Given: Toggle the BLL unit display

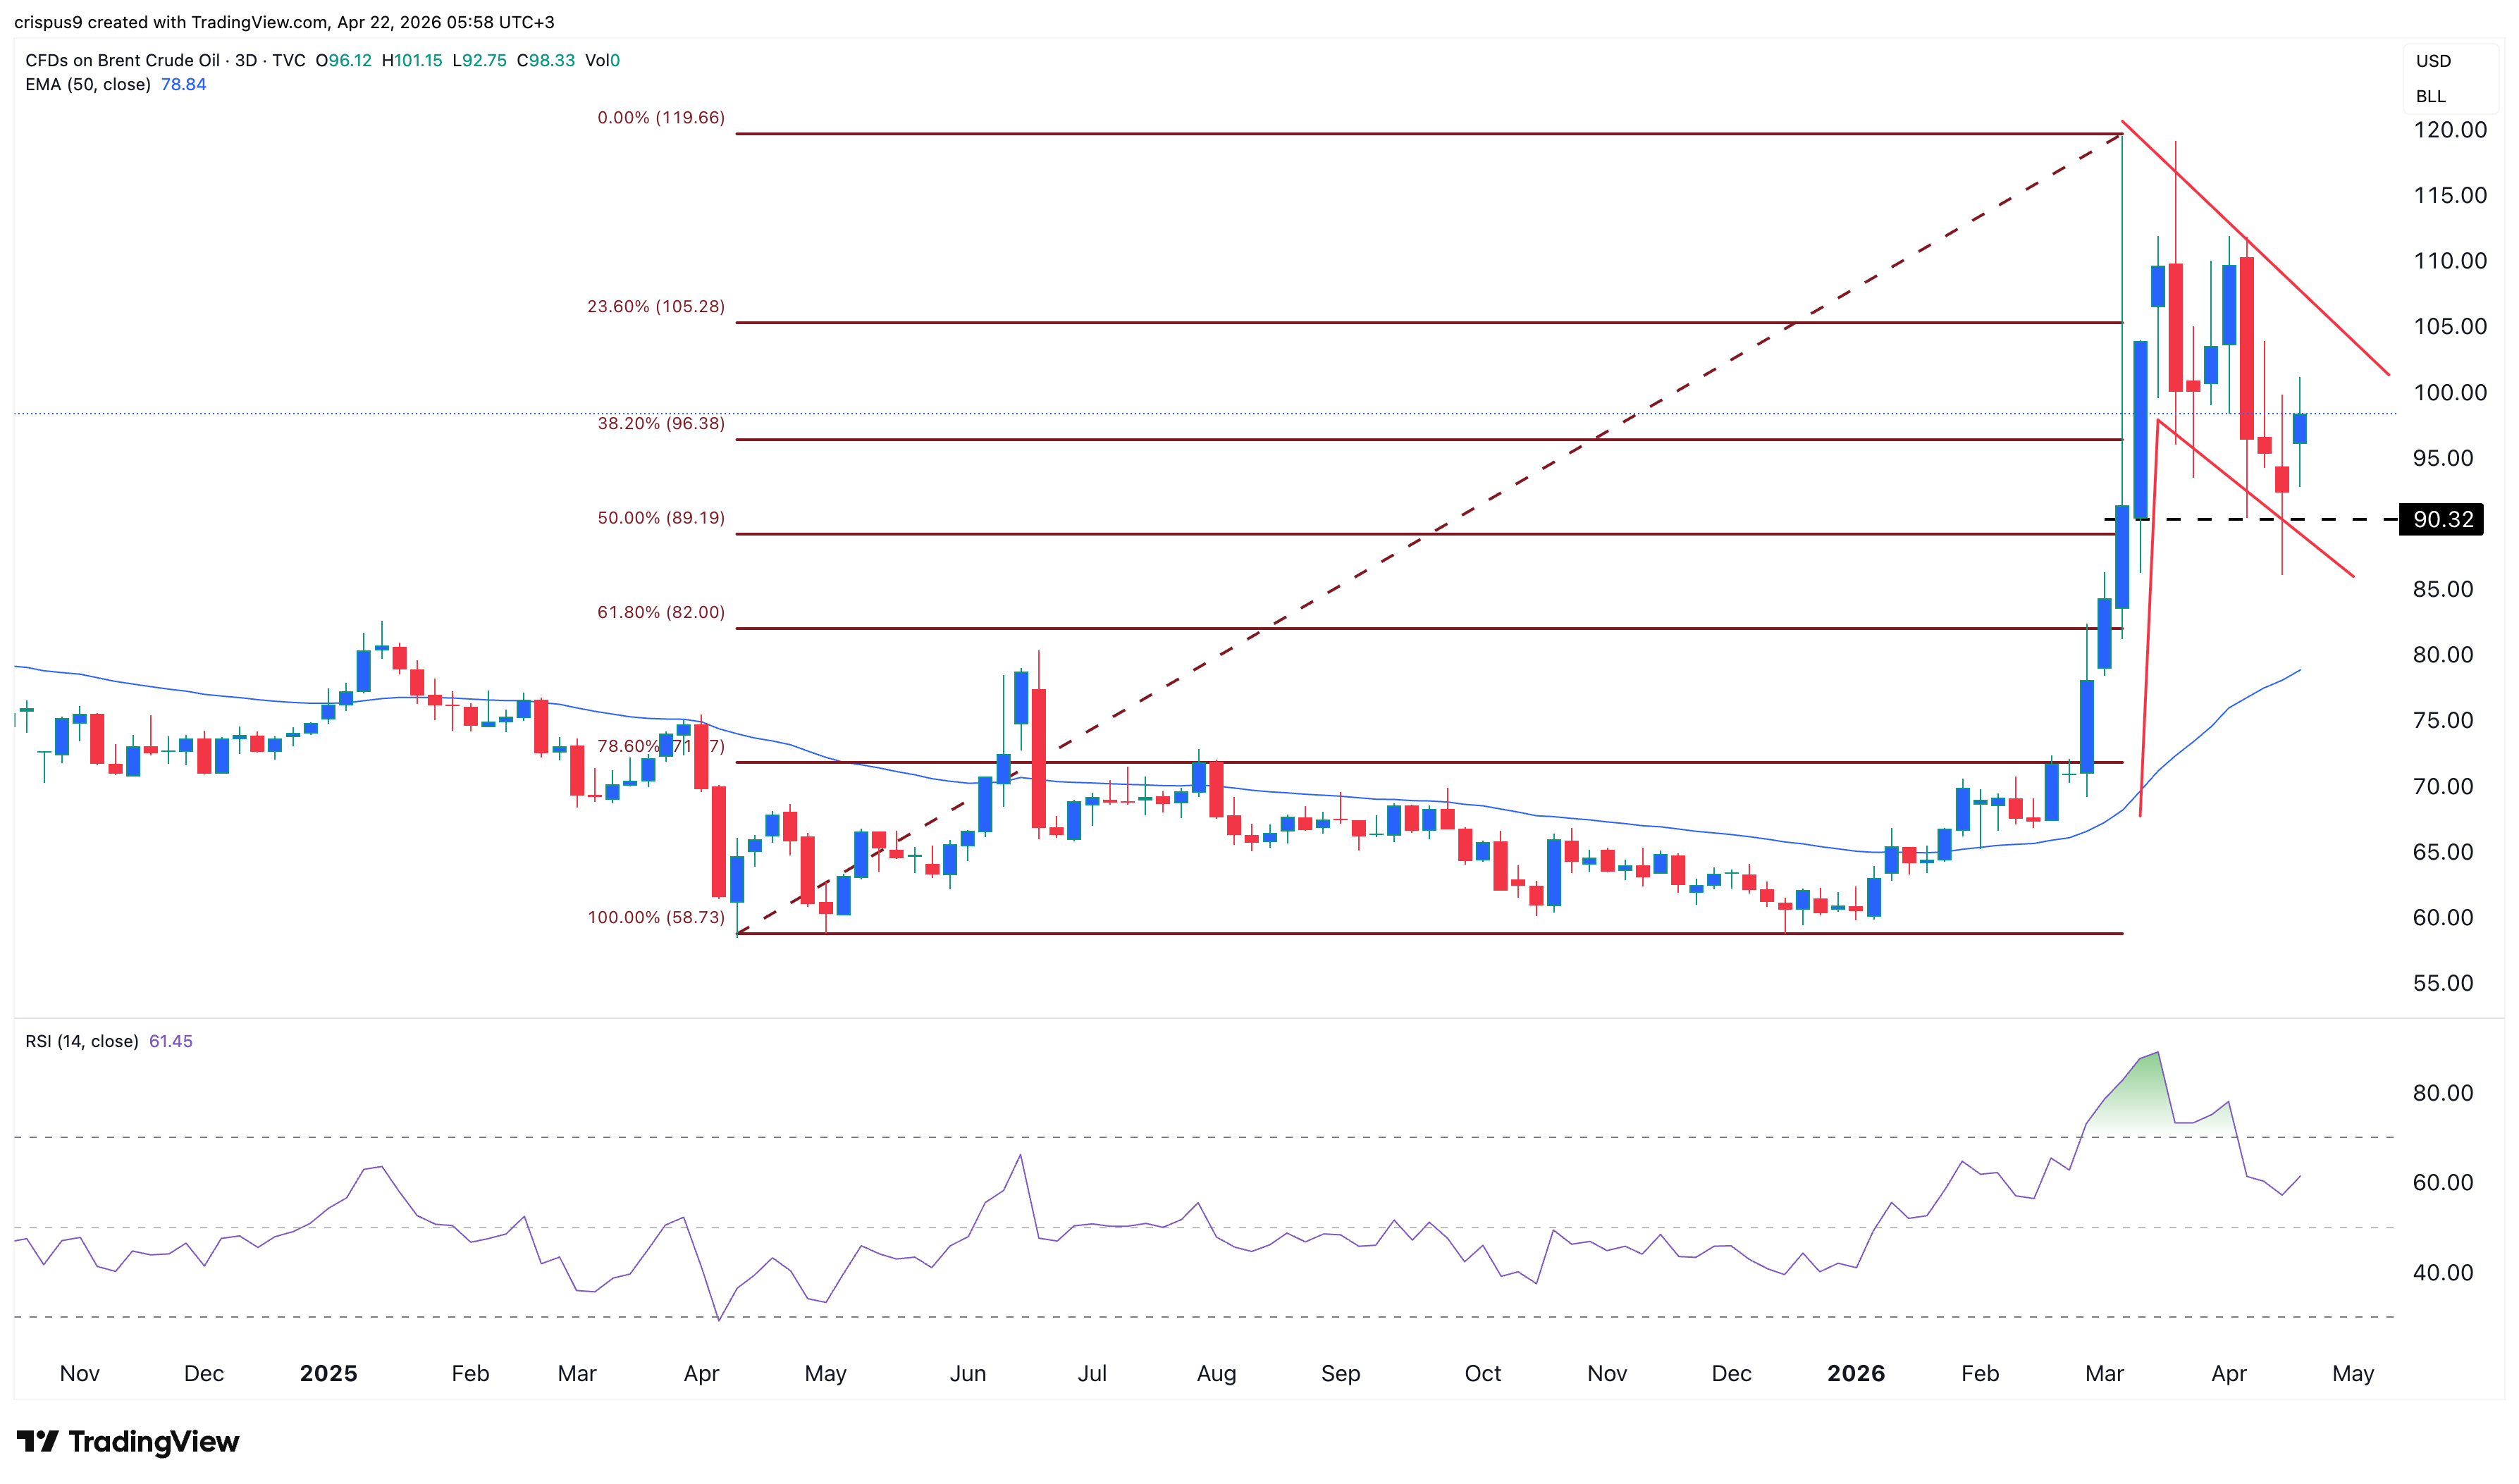Looking at the screenshot, I should [2431, 96].
